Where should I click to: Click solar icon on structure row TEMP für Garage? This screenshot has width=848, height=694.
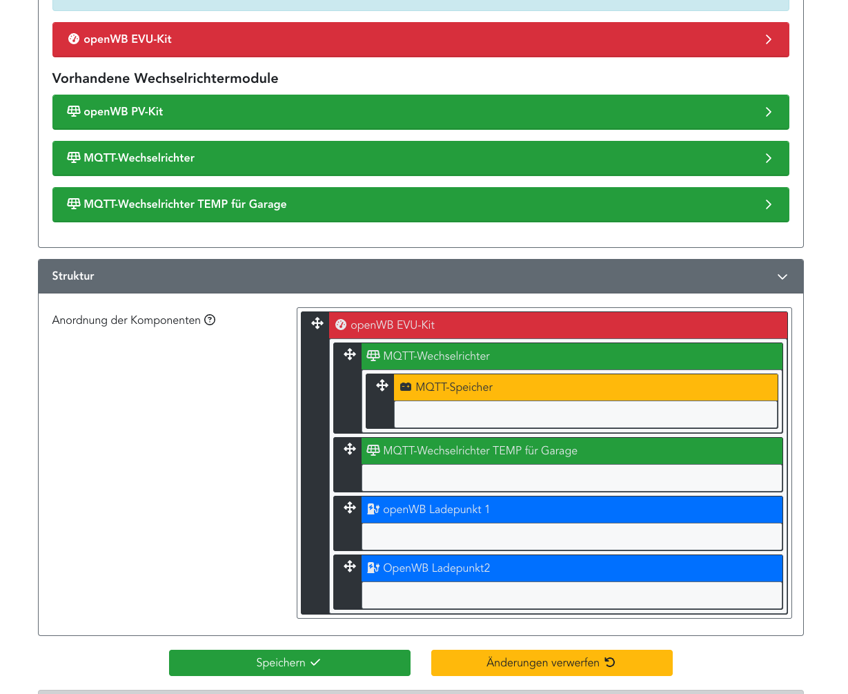373,450
